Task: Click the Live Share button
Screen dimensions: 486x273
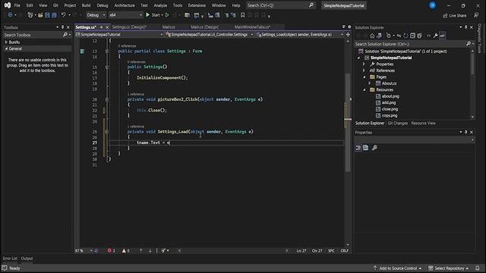Action: coord(455,15)
